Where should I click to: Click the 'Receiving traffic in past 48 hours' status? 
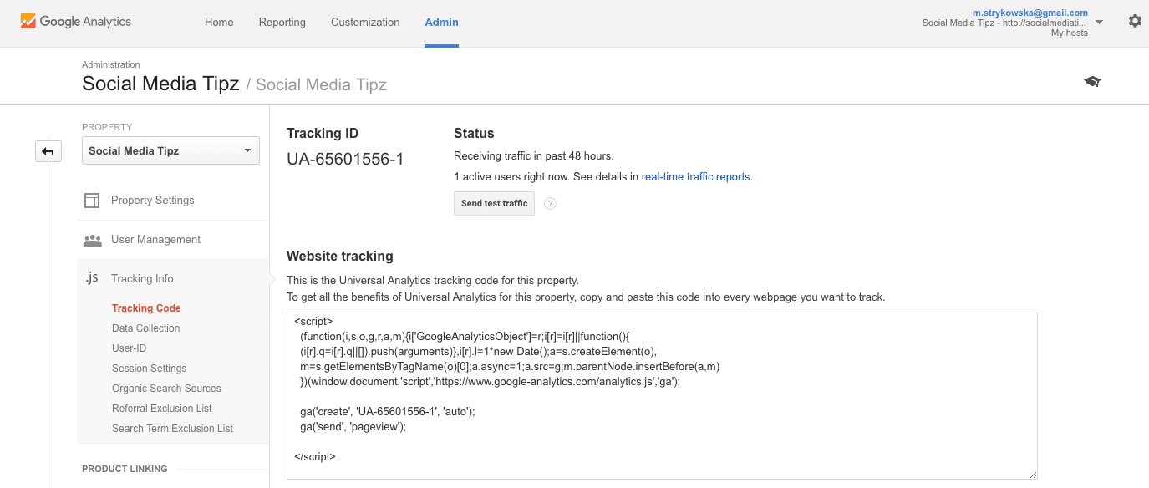click(533, 155)
